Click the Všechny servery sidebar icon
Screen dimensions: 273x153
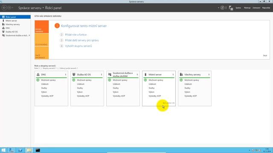pyautogui.click(x=3, y=24)
